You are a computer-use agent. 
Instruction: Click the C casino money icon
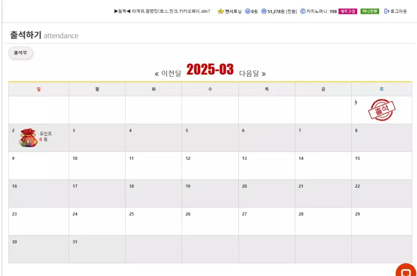[303, 11]
